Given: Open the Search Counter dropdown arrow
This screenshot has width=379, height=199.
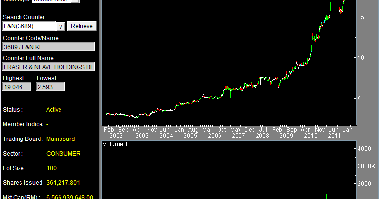Looking at the screenshot, I should pyautogui.click(x=60, y=27).
